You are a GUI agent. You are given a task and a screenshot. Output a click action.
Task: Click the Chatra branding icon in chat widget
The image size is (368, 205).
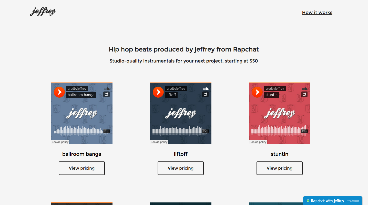[353, 201]
